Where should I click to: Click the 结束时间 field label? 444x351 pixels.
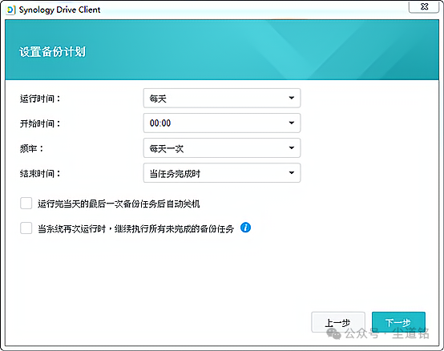[40, 174]
